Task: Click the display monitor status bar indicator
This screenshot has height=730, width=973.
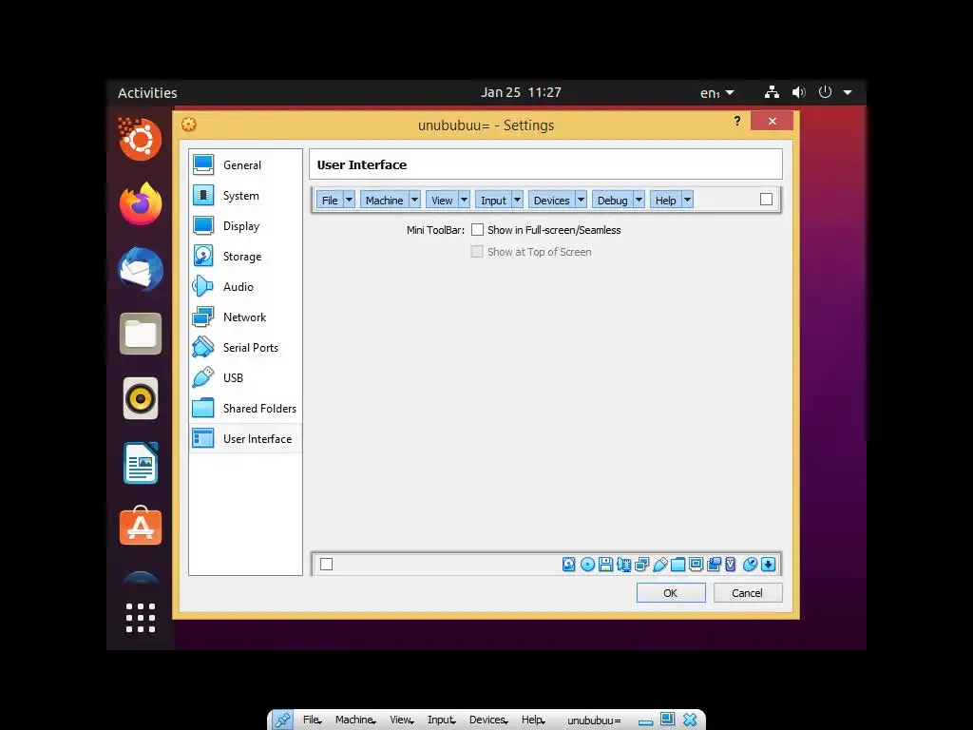Action: point(696,565)
